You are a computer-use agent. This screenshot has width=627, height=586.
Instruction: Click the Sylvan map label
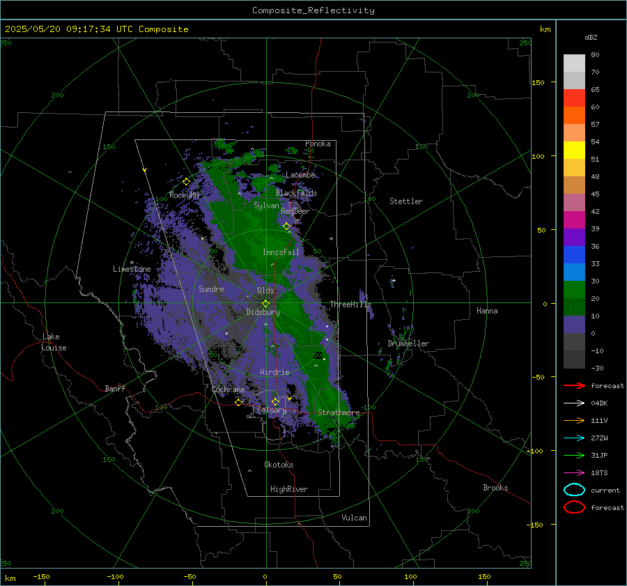(266, 206)
